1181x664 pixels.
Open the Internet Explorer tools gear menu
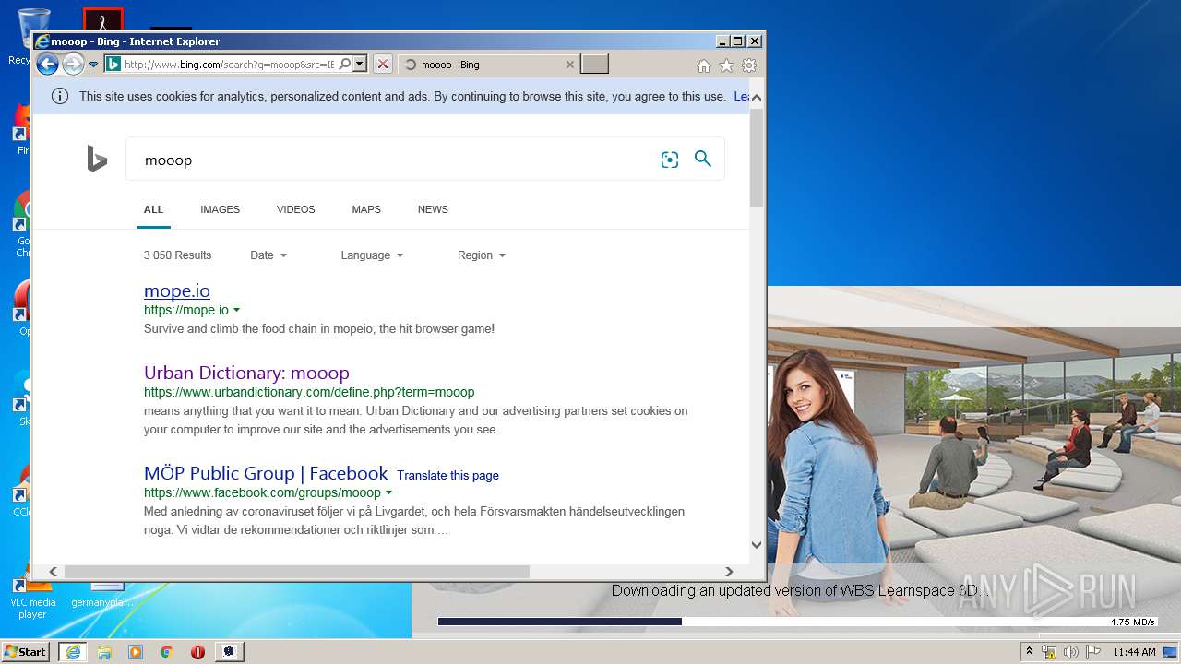click(x=749, y=65)
